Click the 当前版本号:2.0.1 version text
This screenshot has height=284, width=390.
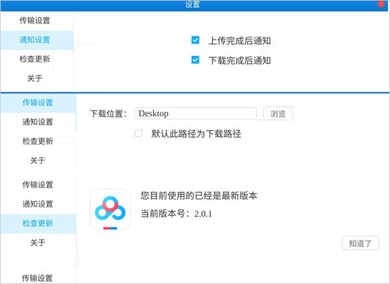[x=176, y=214]
